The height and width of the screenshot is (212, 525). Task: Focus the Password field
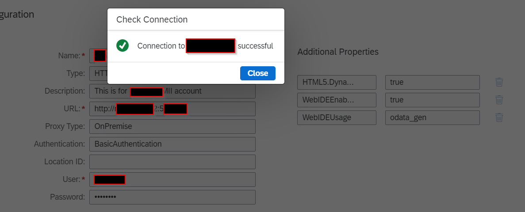coord(172,197)
